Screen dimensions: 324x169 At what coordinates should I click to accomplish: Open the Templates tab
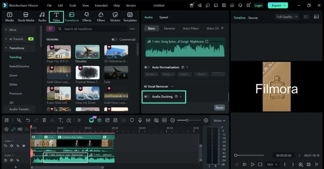point(130,17)
